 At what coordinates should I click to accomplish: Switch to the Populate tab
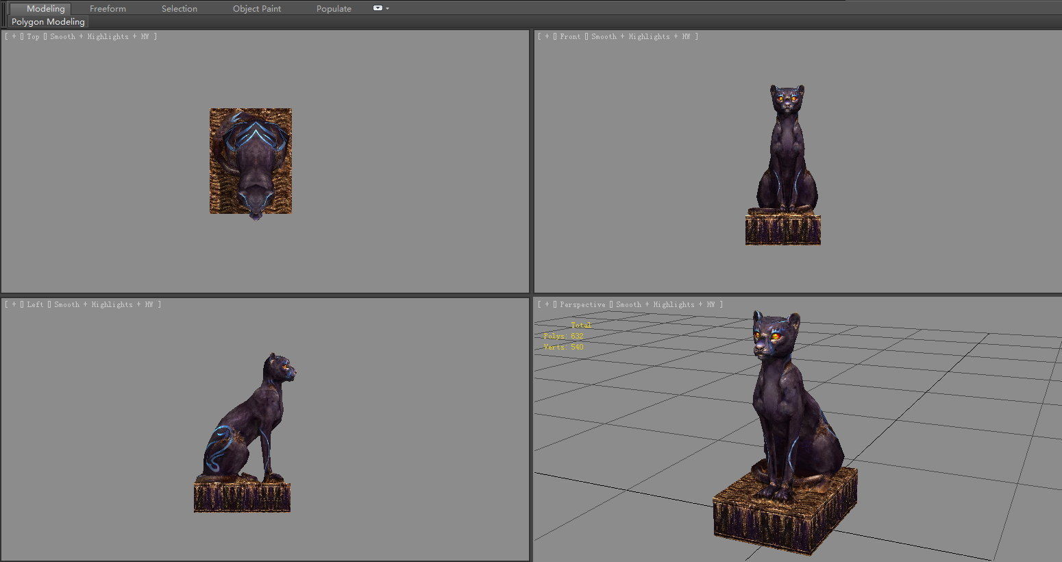click(x=334, y=9)
